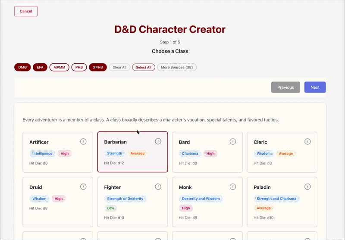Open the Paladin class info icon

click(x=307, y=187)
